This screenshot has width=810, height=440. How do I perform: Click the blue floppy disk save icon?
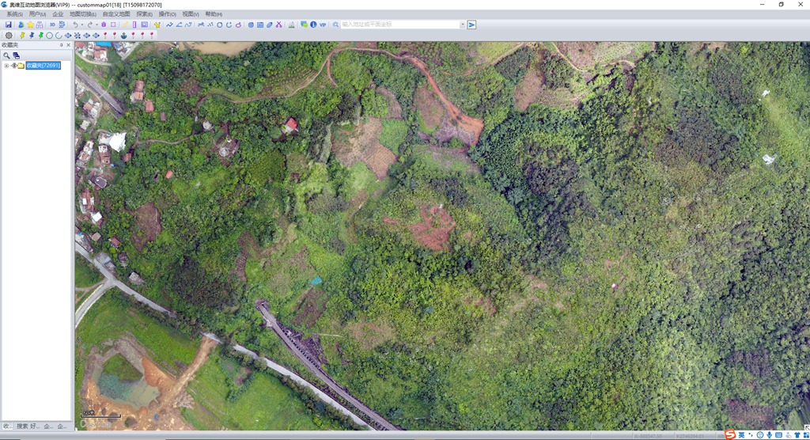(x=8, y=25)
